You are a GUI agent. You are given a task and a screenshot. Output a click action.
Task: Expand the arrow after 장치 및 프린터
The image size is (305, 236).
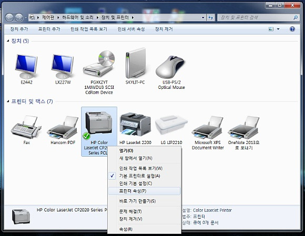click(133, 18)
